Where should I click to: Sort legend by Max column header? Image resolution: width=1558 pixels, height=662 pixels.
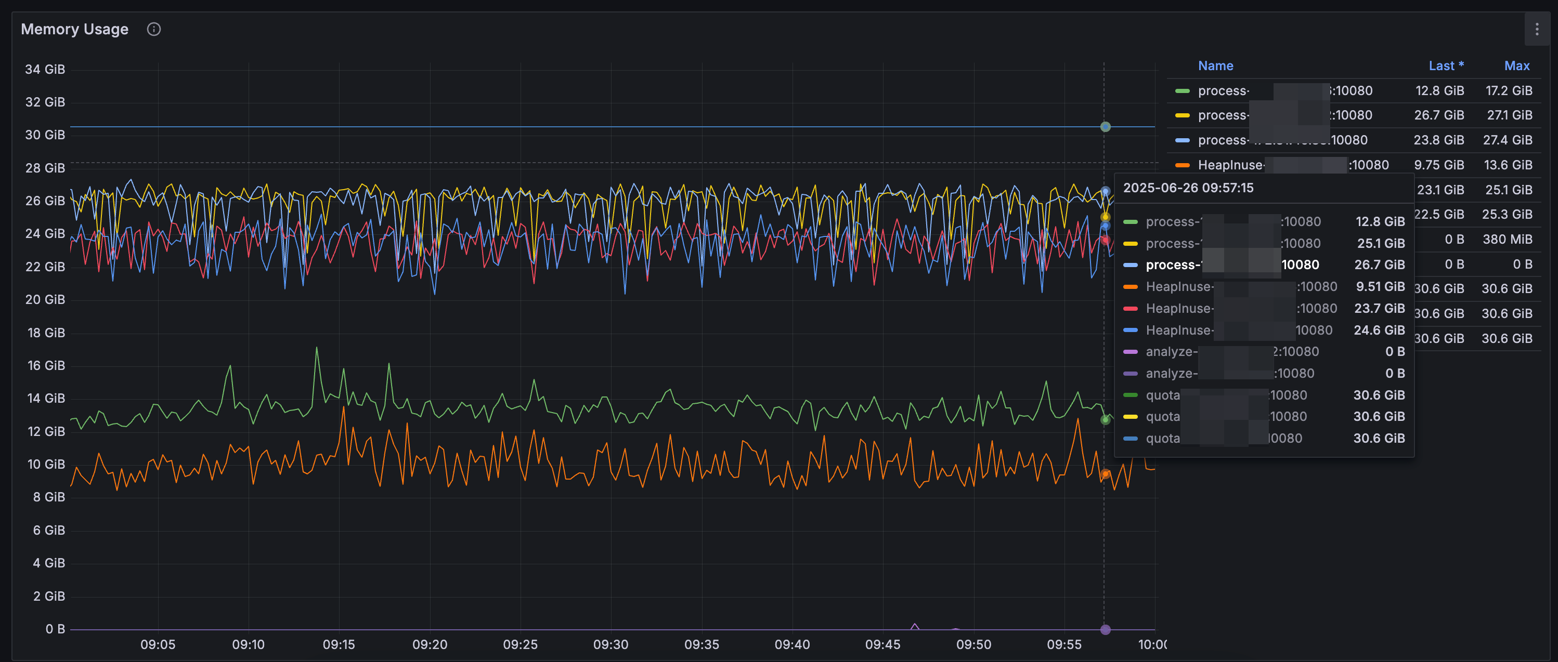1516,65
